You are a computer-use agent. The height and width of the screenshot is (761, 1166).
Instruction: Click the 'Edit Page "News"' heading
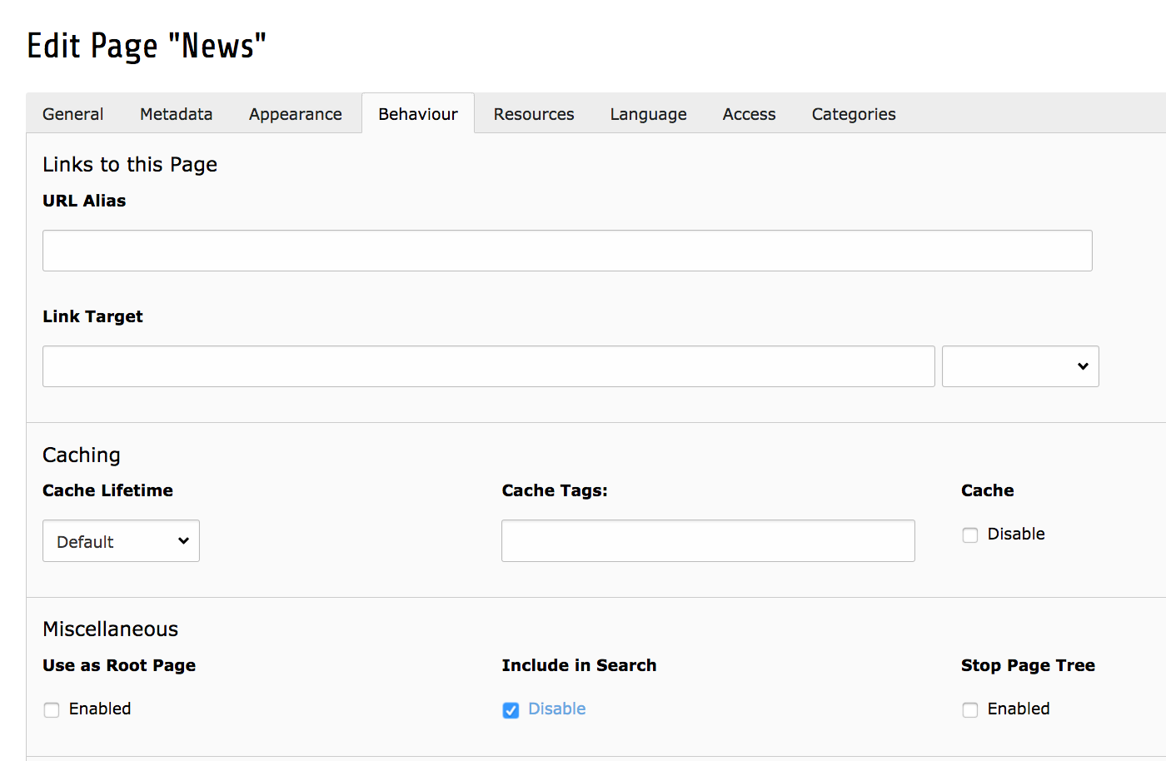147,47
